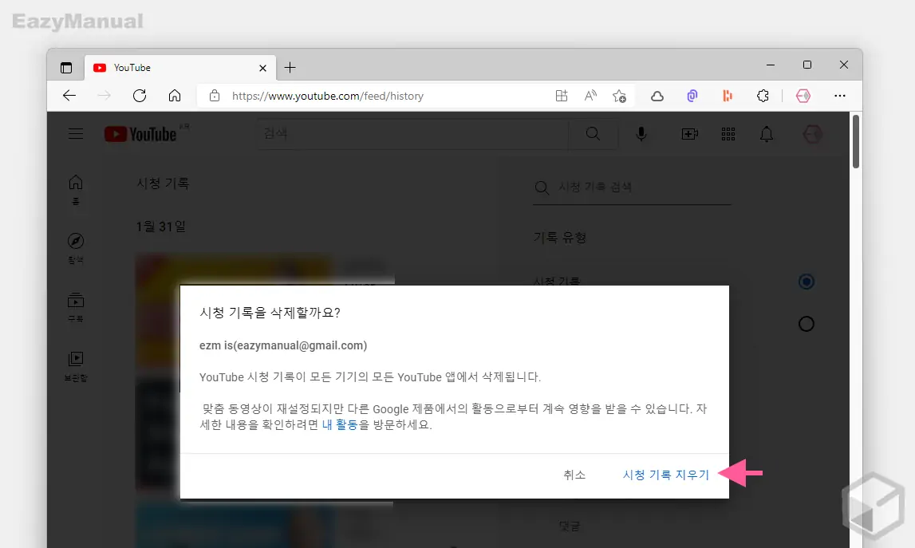This screenshot has width=915, height=548.
Task: Open Subscriptions in sidebar
Action: pos(76,308)
